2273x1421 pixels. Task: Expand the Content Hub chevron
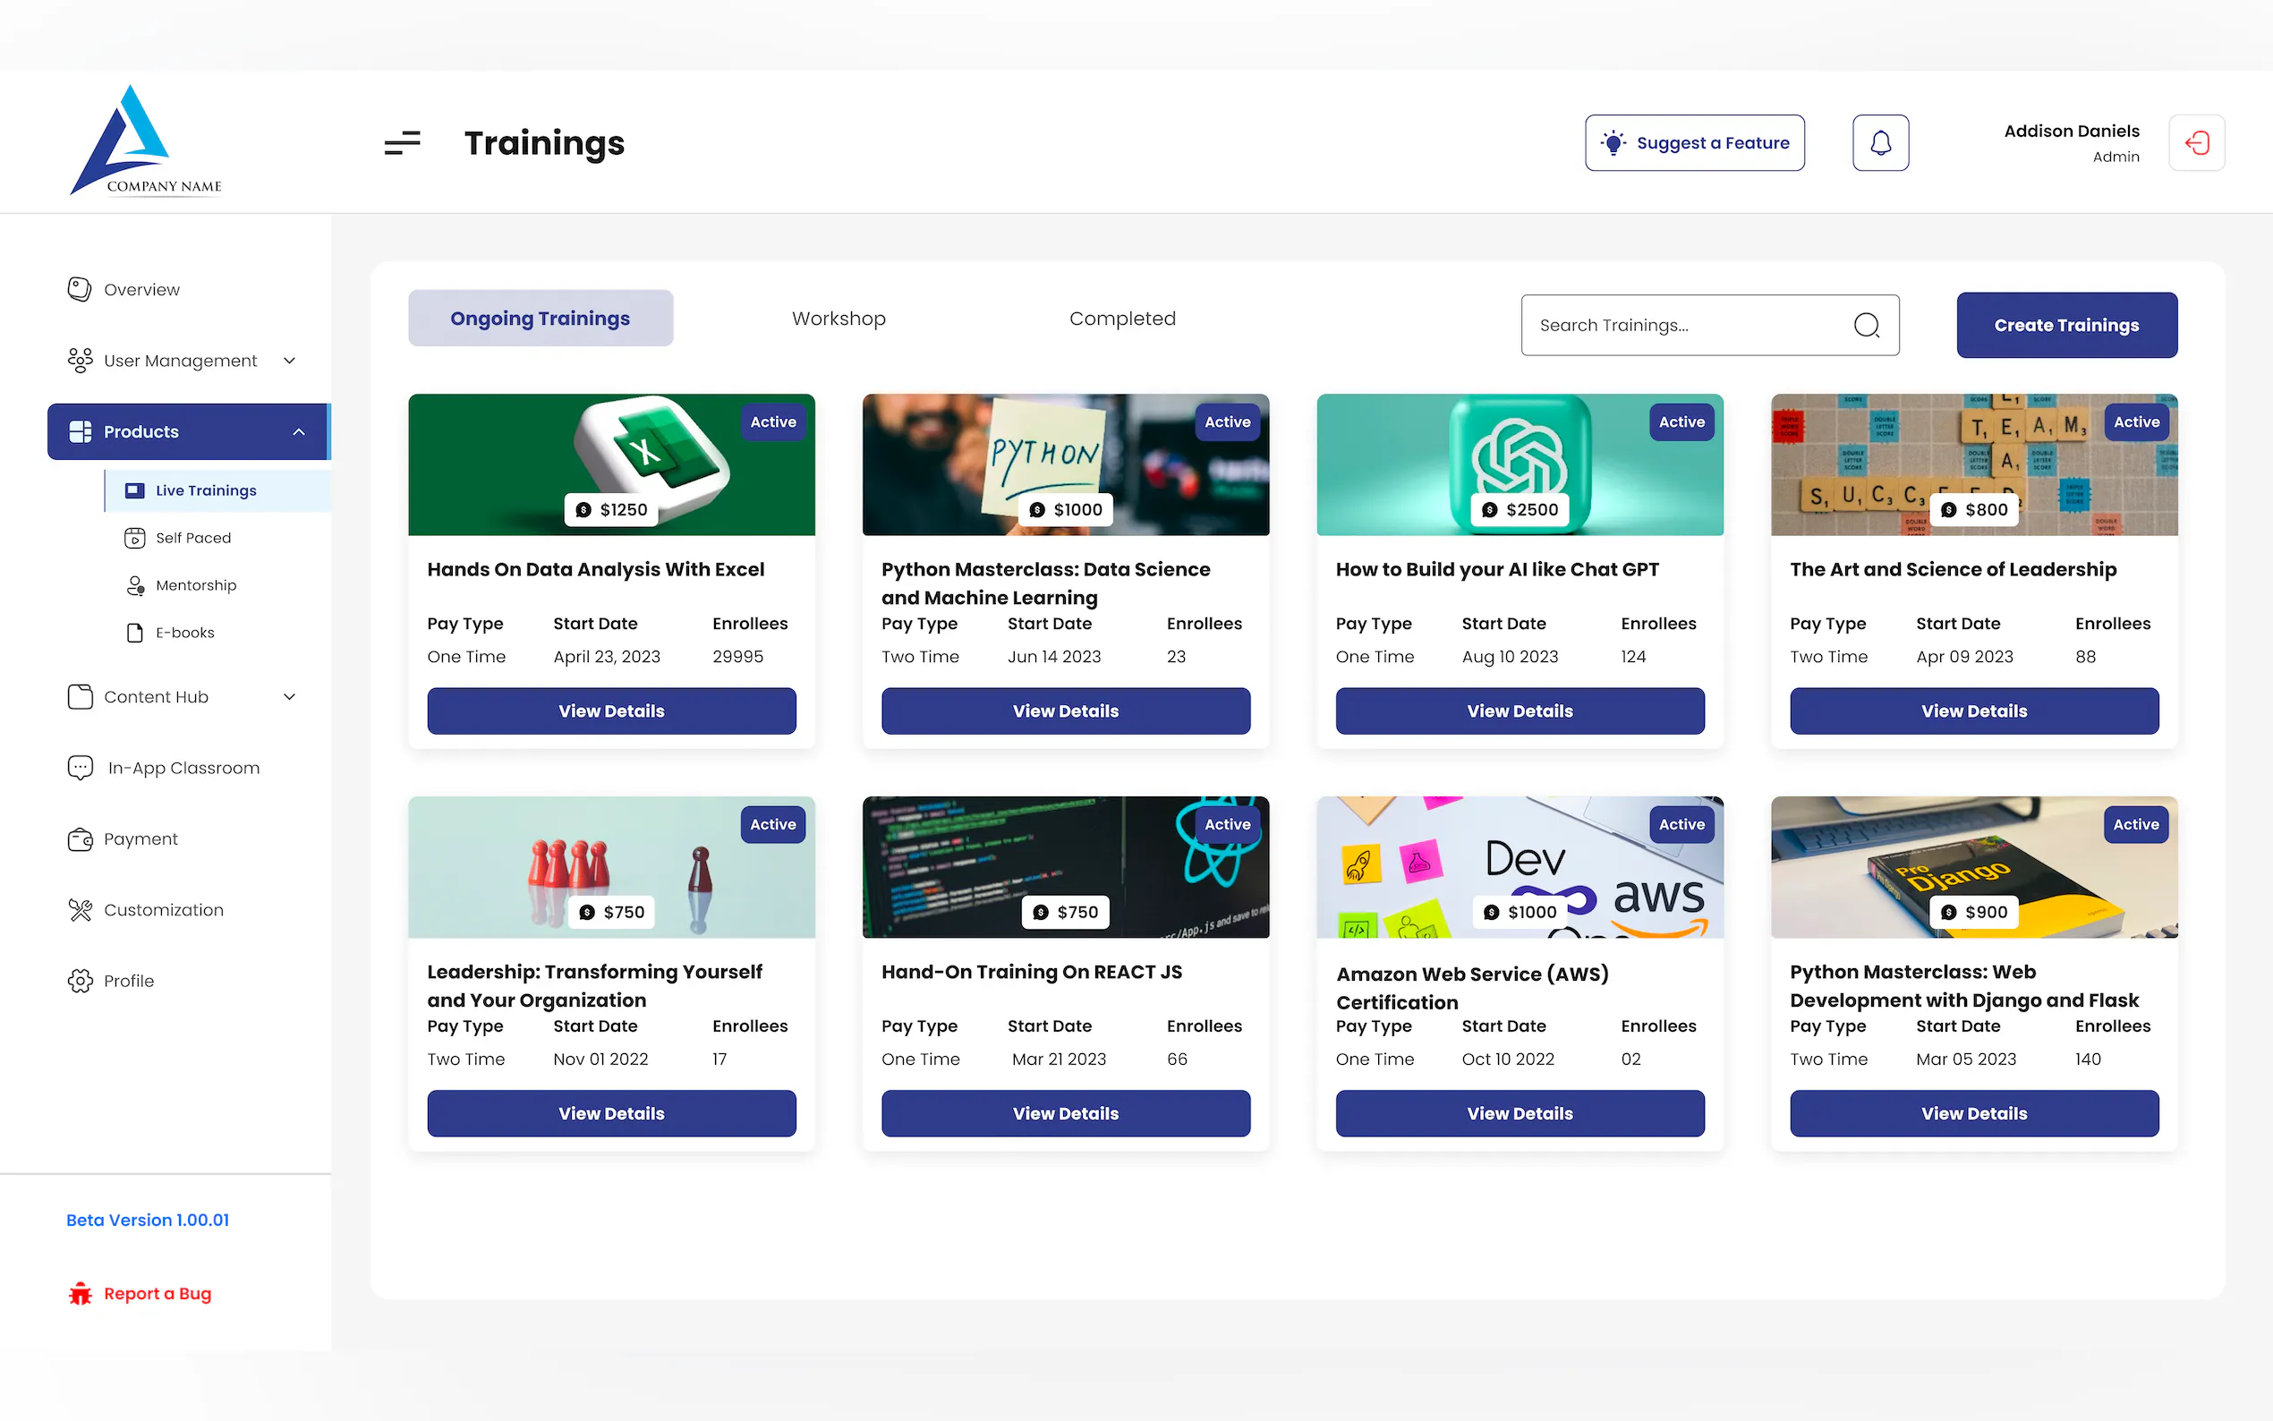click(289, 696)
